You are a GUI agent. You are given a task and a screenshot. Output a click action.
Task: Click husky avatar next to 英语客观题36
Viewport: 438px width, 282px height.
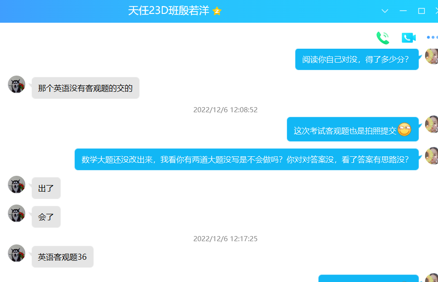point(17,253)
